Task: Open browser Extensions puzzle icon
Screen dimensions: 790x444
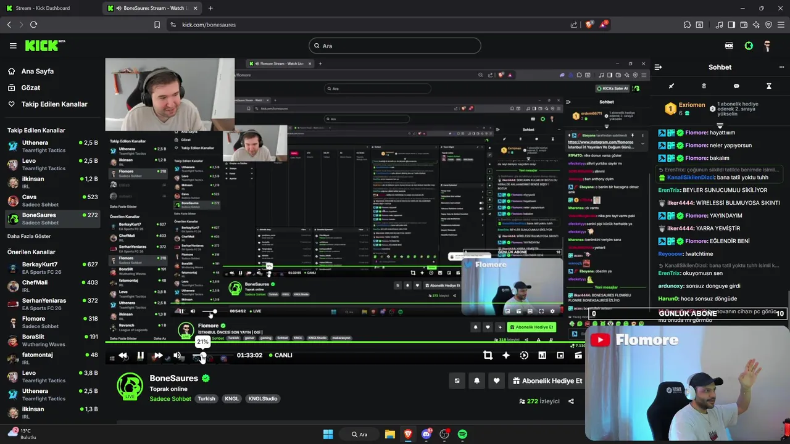Action: pyautogui.click(x=687, y=25)
